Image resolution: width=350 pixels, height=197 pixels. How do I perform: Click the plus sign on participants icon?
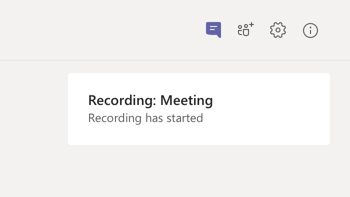click(251, 24)
